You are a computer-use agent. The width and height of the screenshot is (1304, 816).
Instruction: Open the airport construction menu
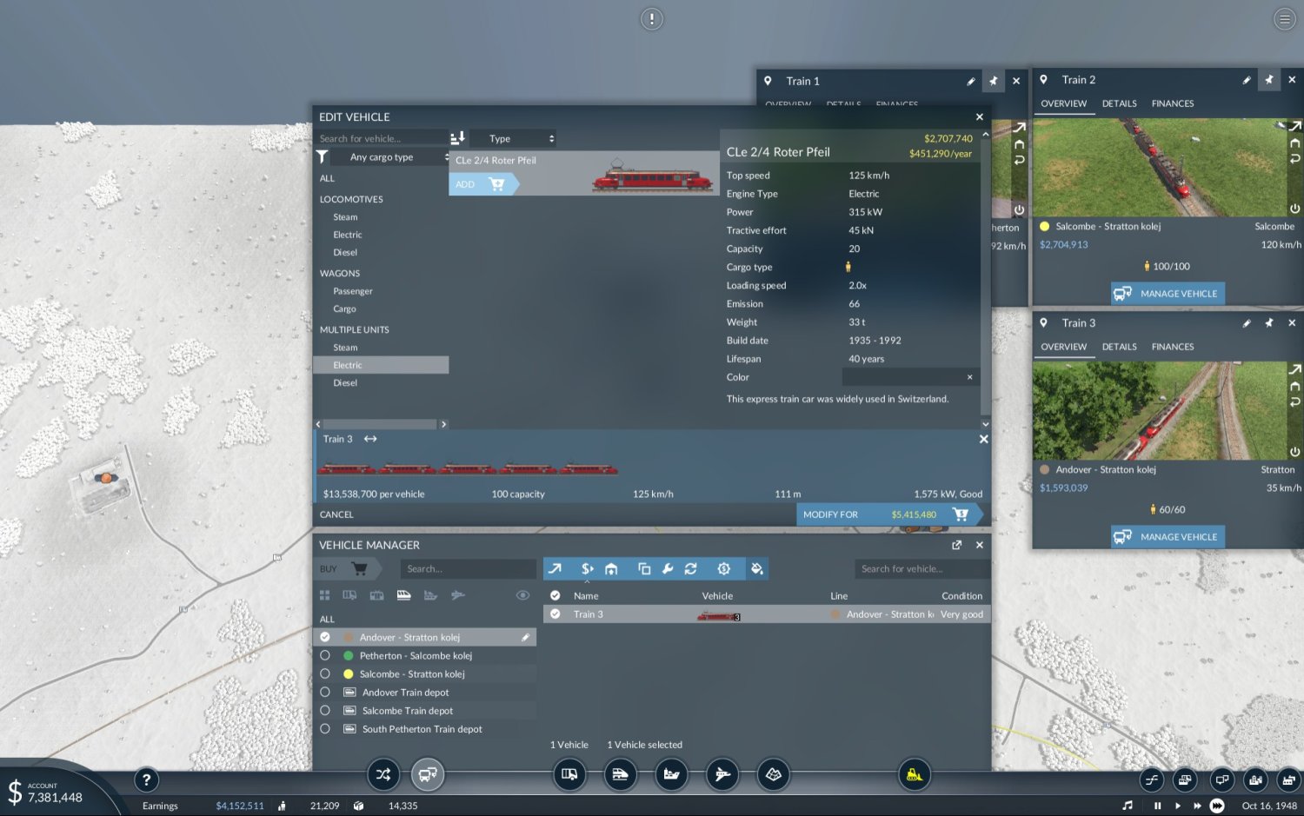[x=722, y=774]
